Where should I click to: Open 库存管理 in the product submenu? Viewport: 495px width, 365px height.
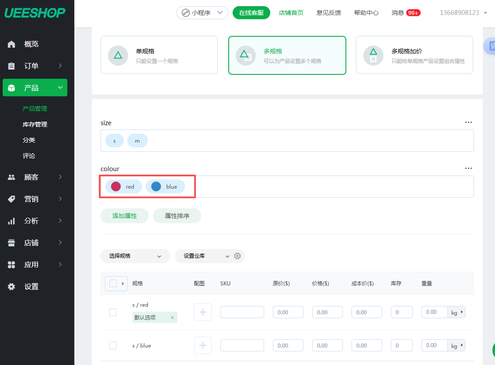35,124
